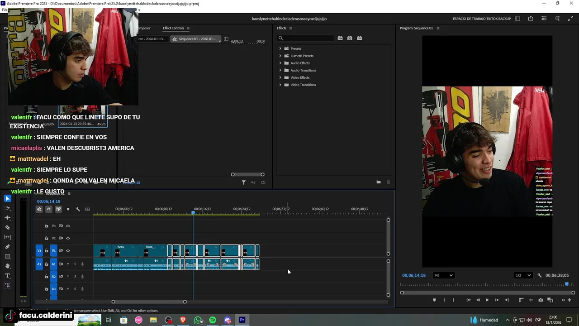Select the Rectangle shape tool
Viewport: 579px width, 326px height.
point(7,256)
